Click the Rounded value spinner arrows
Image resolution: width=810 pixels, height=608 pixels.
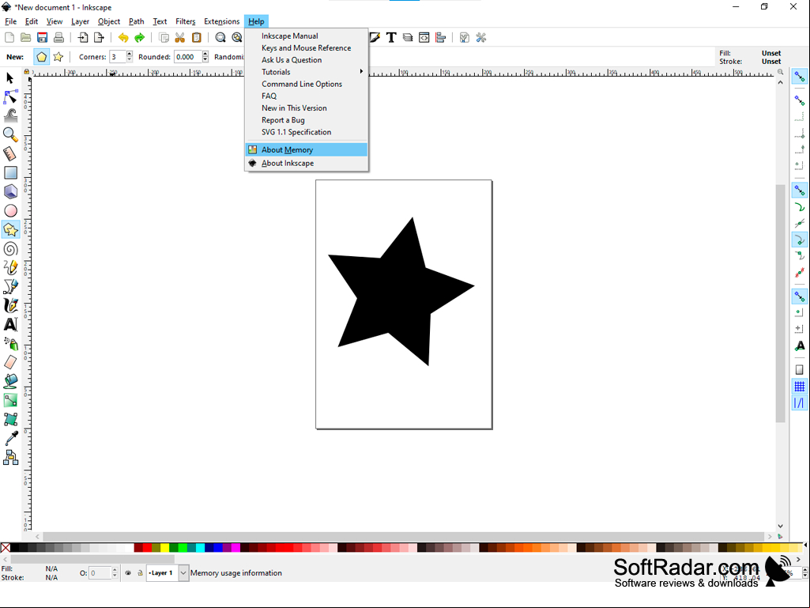click(x=205, y=57)
